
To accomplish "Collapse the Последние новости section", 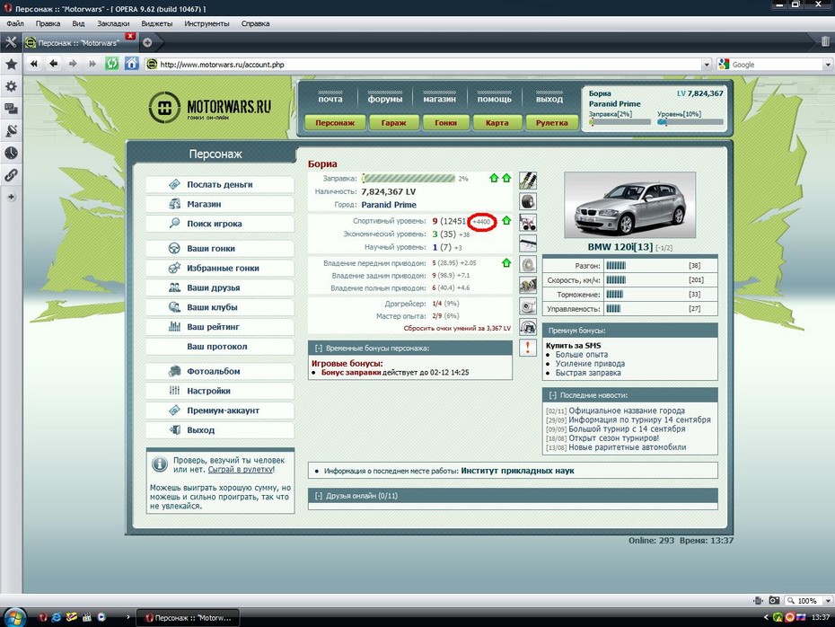I will click(552, 395).
